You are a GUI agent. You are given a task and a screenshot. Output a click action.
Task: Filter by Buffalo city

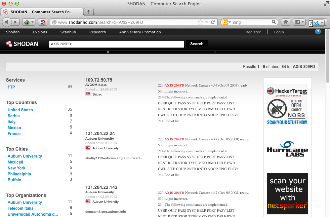pyautogui.click(x=15, y=180)
